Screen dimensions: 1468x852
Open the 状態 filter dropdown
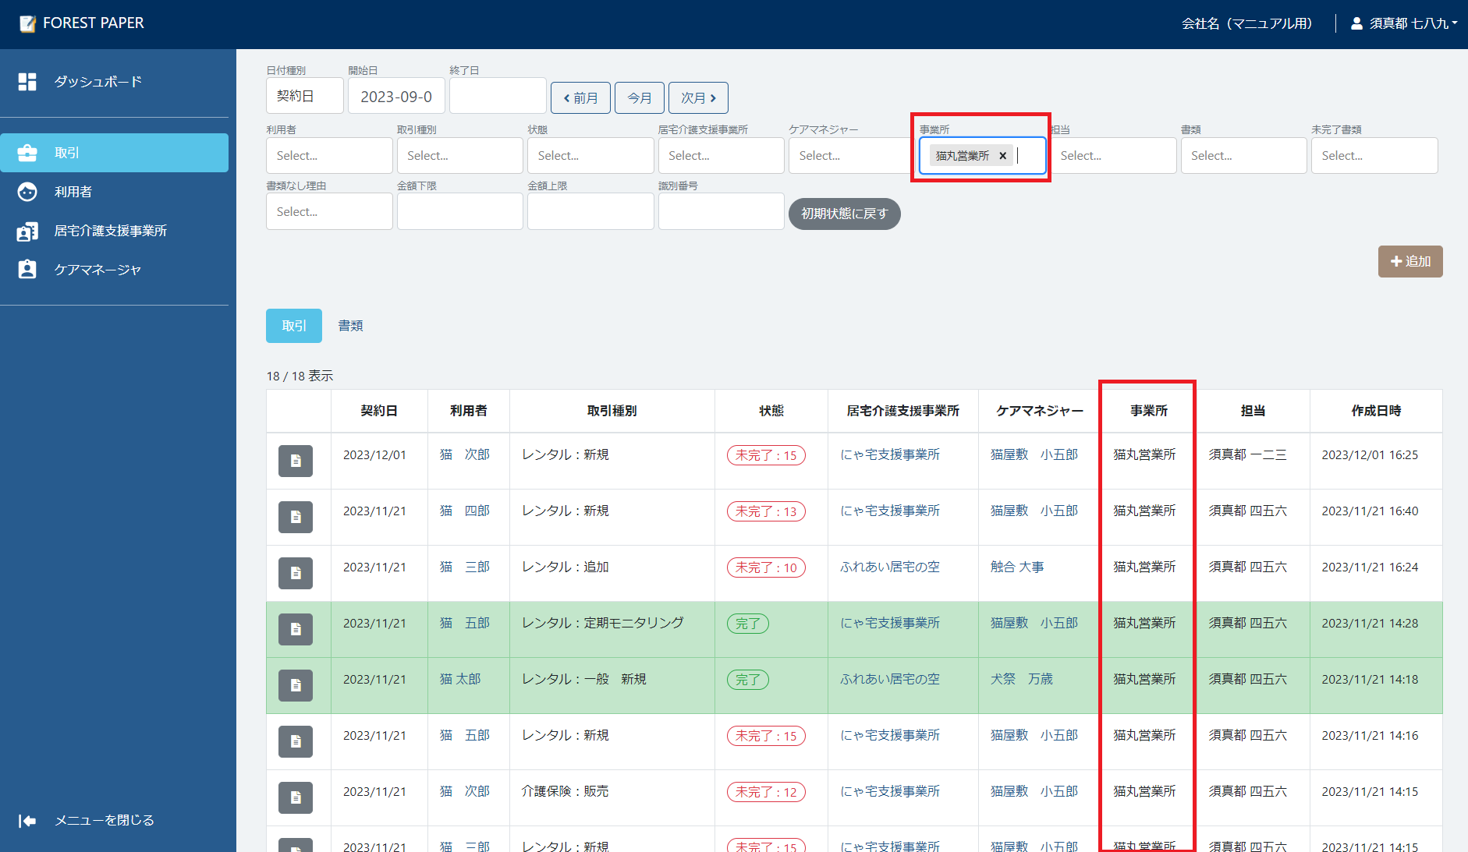point(590,156)
